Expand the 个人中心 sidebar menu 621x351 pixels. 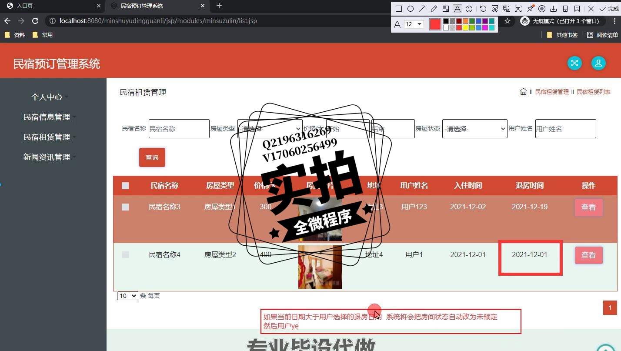pyautogui.click(x=50, y=97)
